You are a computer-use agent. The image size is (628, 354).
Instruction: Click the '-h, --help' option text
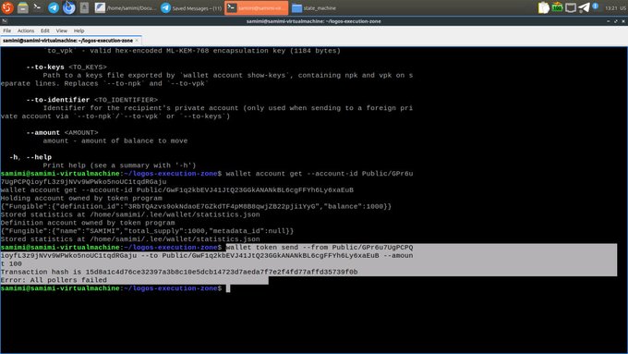[x=30, y=157]
